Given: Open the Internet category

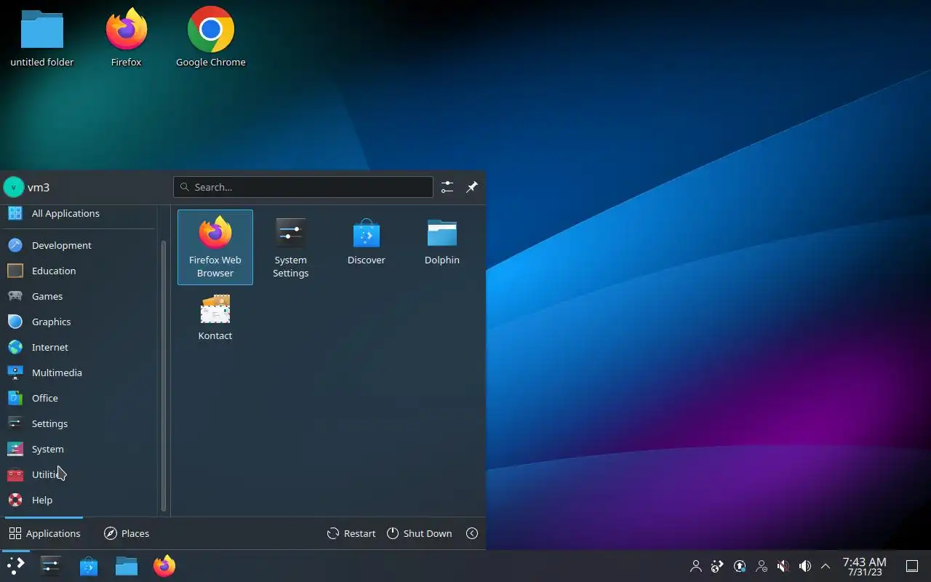Looking at the screenshot, I should click(x=79, y=347).
